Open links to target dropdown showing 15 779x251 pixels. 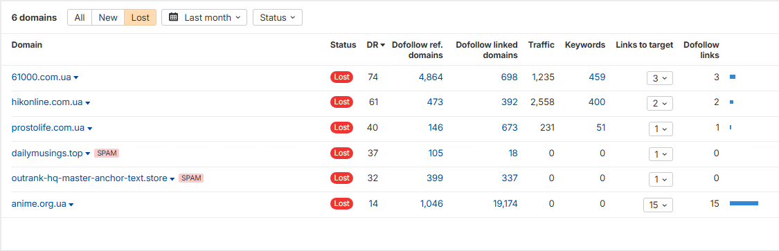point(659,205)
